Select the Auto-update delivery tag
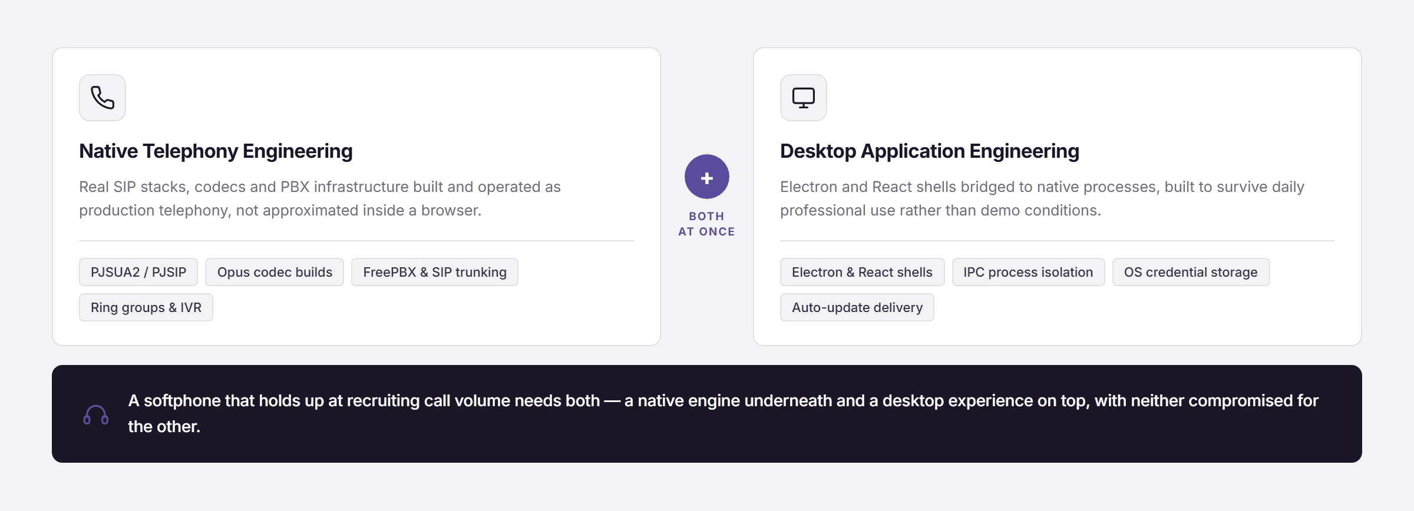Viewport: 1414px width, 511px height. click(x=857, y=307)
